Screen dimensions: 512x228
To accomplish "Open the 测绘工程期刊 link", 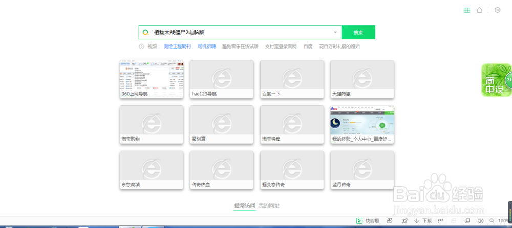I will (x=177, y=47).
